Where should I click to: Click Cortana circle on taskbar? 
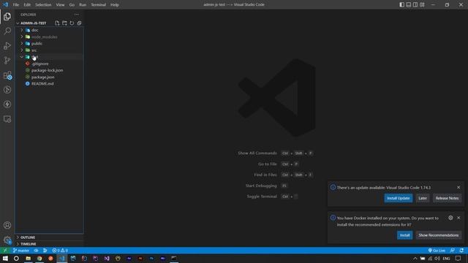[x=16, y=259]
